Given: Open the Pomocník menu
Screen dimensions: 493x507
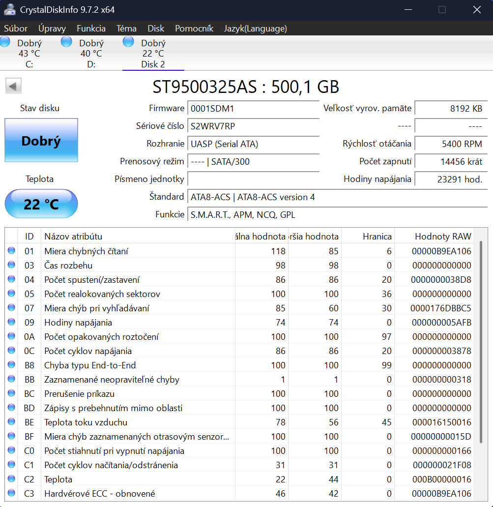Looking at the screenshot, I should click(194, 29).
